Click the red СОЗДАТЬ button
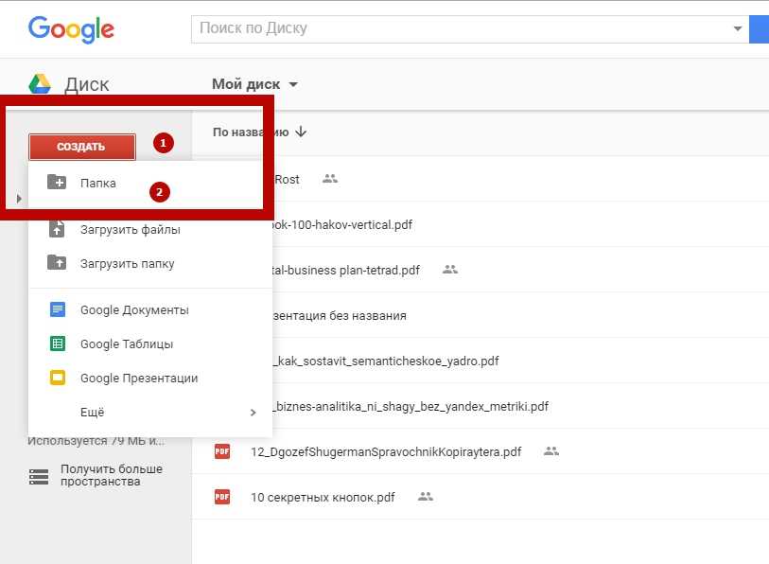Viewport: 769px width, 564px height. 82,147
